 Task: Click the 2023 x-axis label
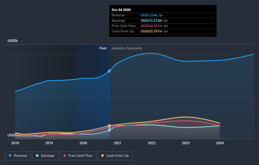pyautogui.click(x=186, y=143)
